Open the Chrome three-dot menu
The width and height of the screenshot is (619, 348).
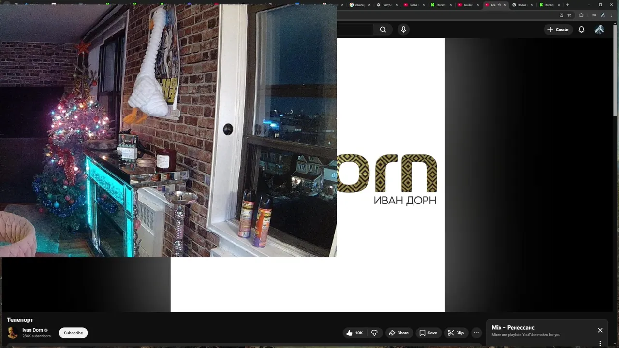click(612, 15)
